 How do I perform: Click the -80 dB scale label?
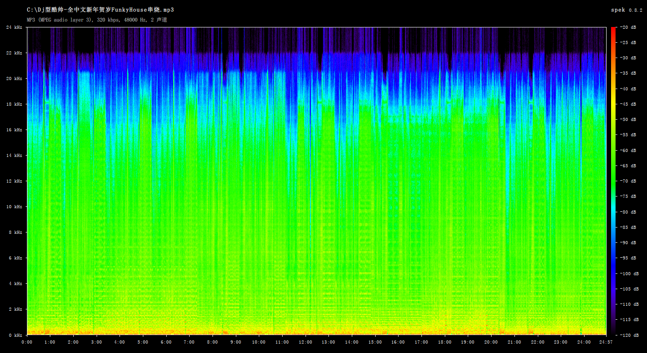pos(628,212)
